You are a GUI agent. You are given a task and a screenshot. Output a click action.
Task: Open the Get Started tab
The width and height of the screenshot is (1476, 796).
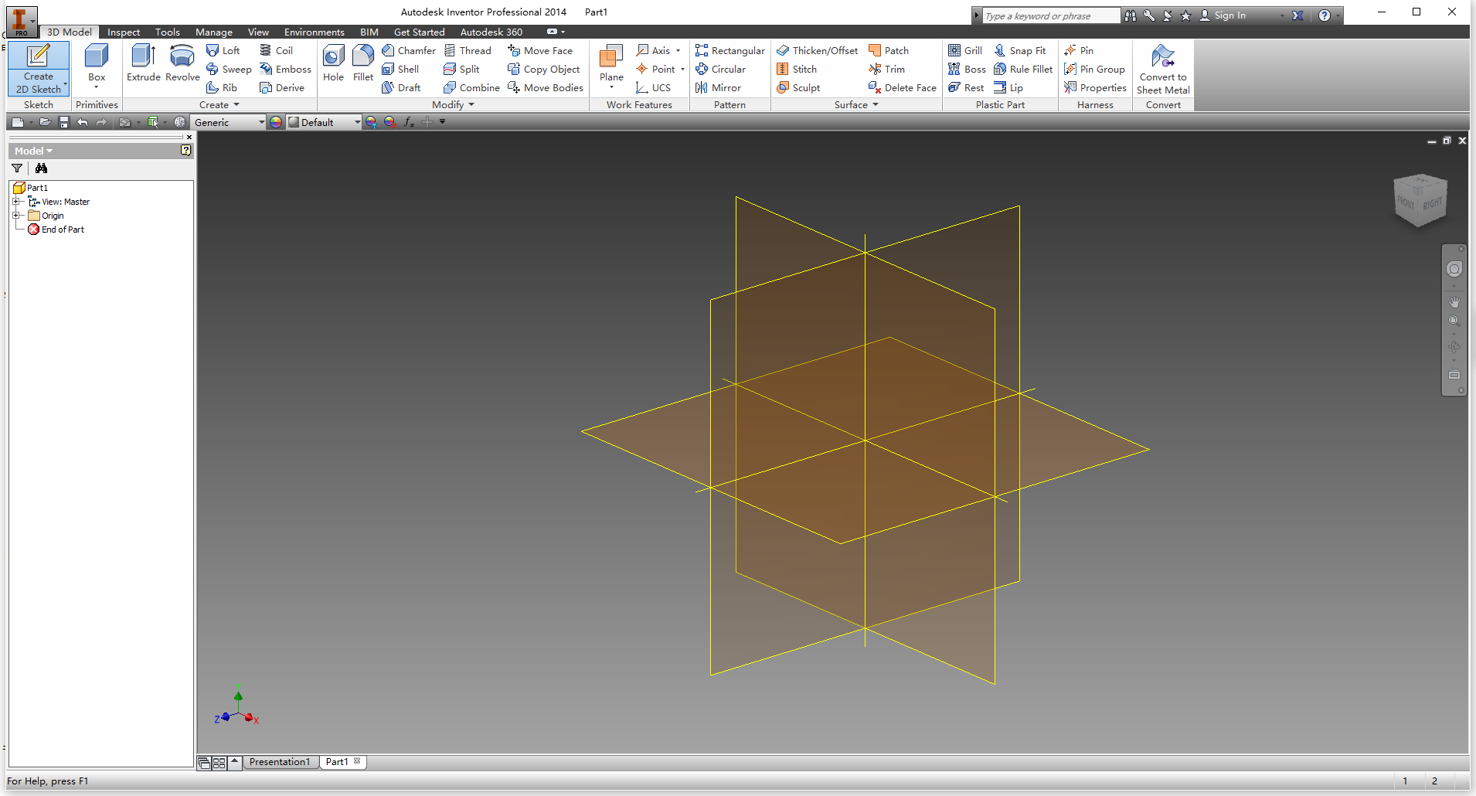[x=419, y=32]
